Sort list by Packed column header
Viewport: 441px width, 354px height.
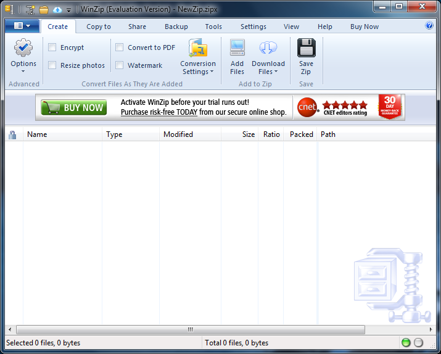click(300, 134)
